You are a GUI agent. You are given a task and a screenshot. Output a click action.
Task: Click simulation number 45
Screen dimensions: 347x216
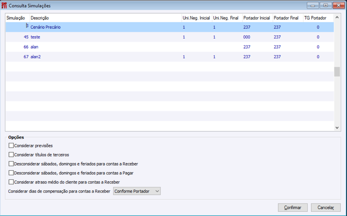(x=26, y=37)
